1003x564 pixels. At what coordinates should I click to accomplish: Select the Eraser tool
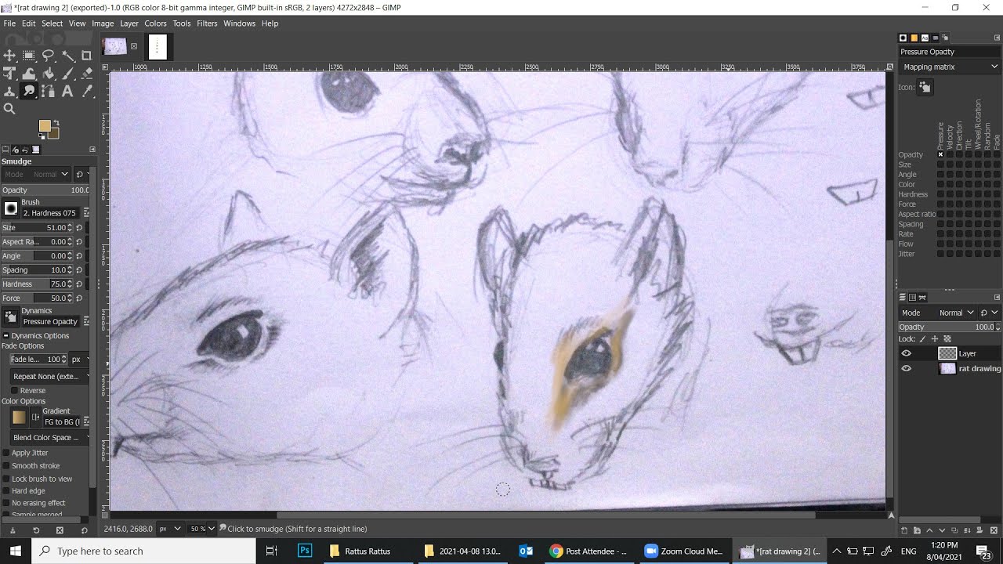(x=87, y=74)
